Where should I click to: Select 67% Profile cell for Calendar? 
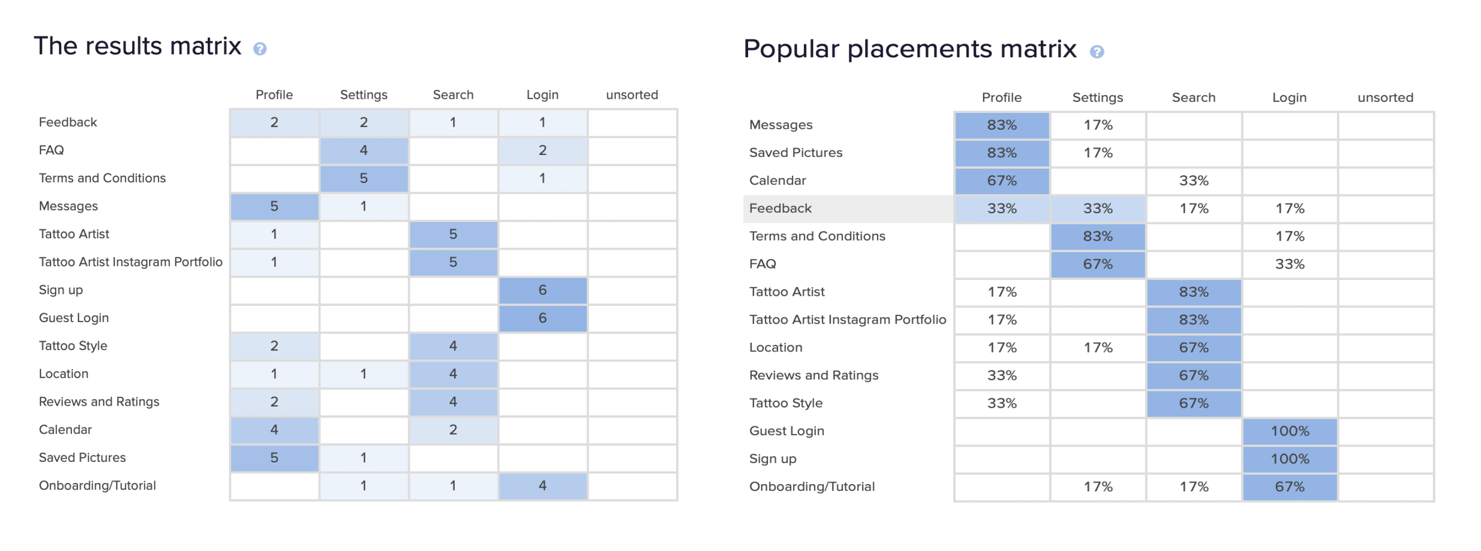tap(1002, 181)
